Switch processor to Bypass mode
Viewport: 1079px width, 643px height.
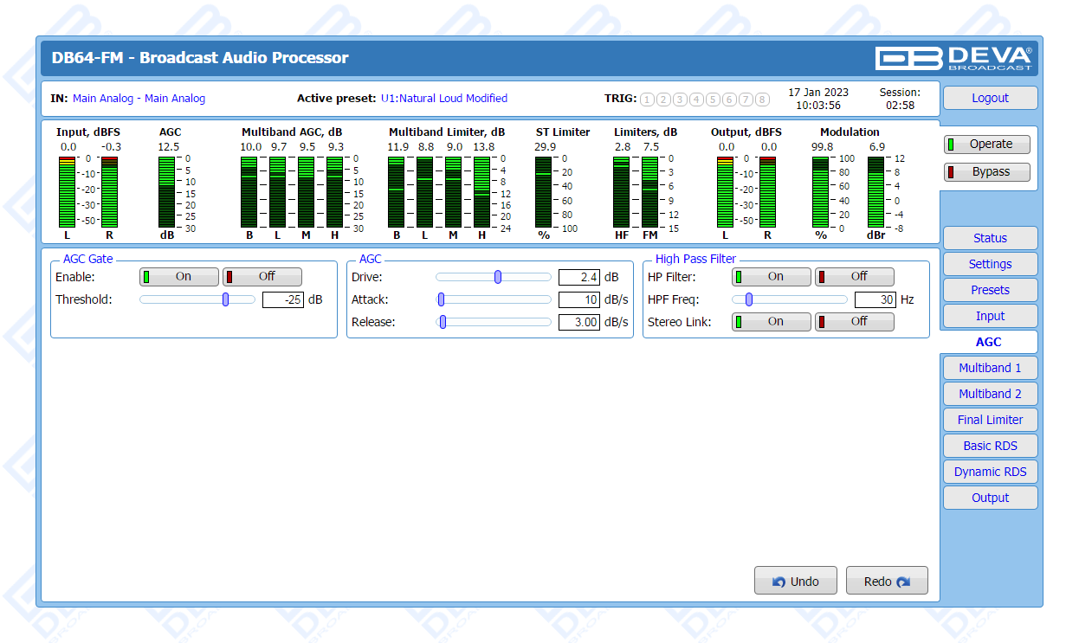[x=987, y=171]
